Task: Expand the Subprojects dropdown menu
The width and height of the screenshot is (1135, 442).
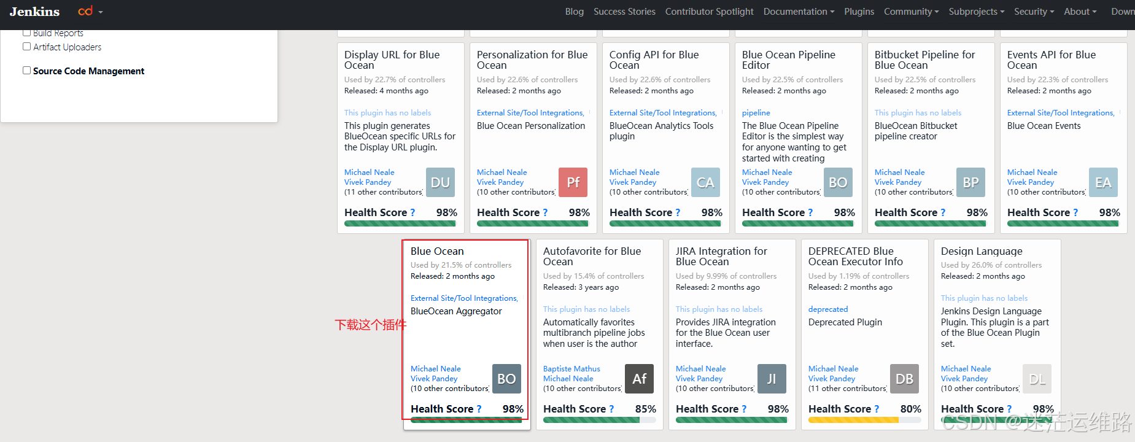Action: click(976, 12)
